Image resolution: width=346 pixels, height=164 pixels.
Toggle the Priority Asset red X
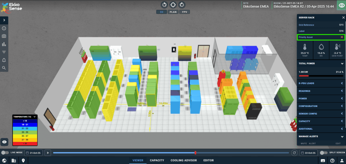[x=342, y=37]
